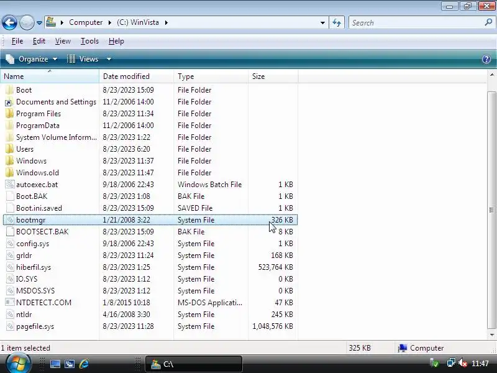This screenshot has width=497, height=373.
Task: Open the recent pages dropdown arrow
Action: 39,23
